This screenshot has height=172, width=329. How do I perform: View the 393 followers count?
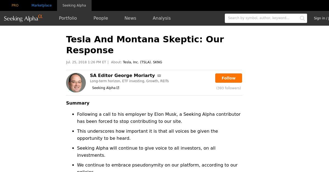228,88
